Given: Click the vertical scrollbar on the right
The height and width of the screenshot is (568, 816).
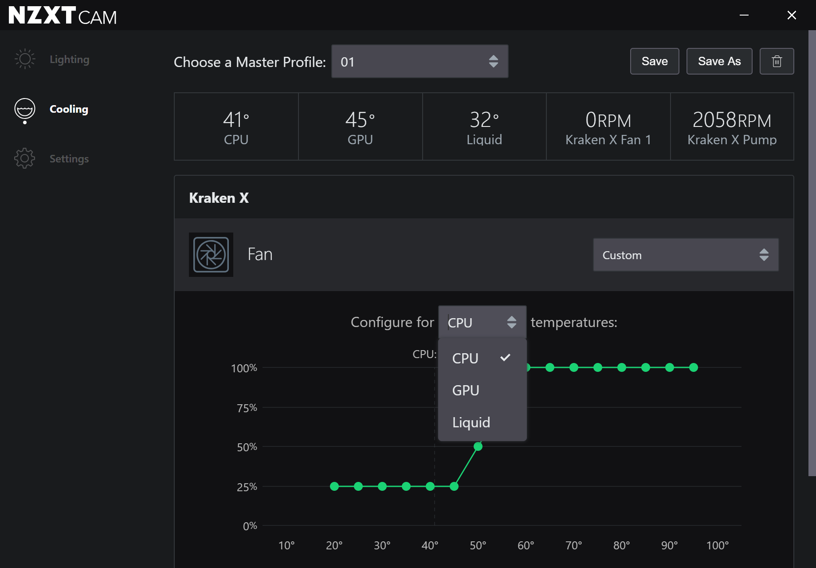Looking at the screenshot, I should tap(812, 253).
